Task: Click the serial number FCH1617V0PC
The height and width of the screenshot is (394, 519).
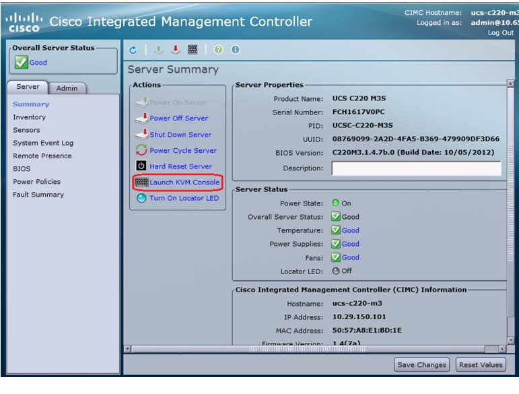Action: pyautogui.click(x=359, y=112)
